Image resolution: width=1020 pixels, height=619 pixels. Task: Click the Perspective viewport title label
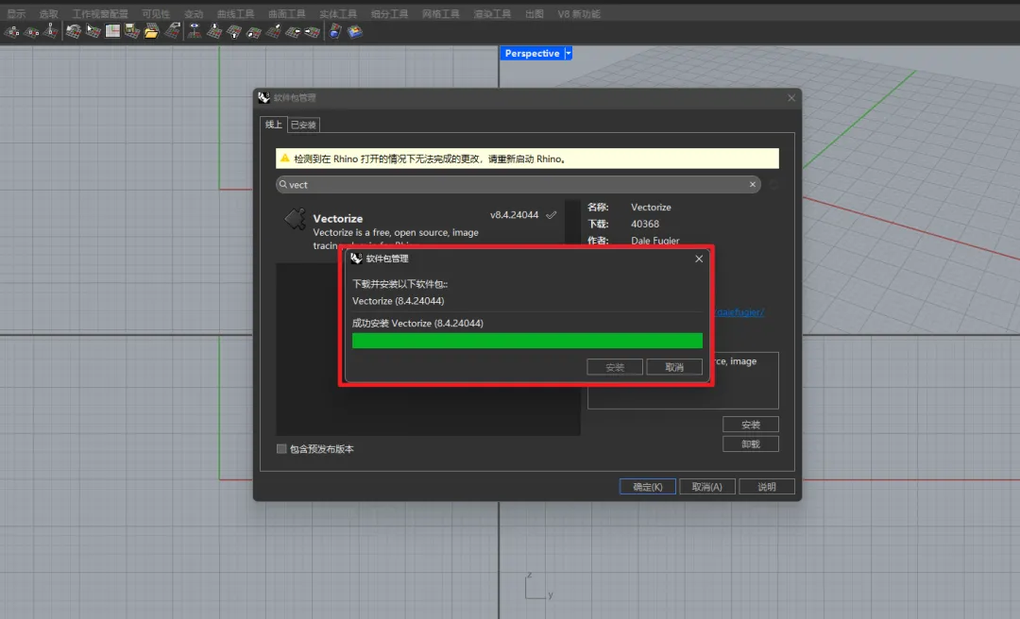pyautogui.click(x=532, y=54)
